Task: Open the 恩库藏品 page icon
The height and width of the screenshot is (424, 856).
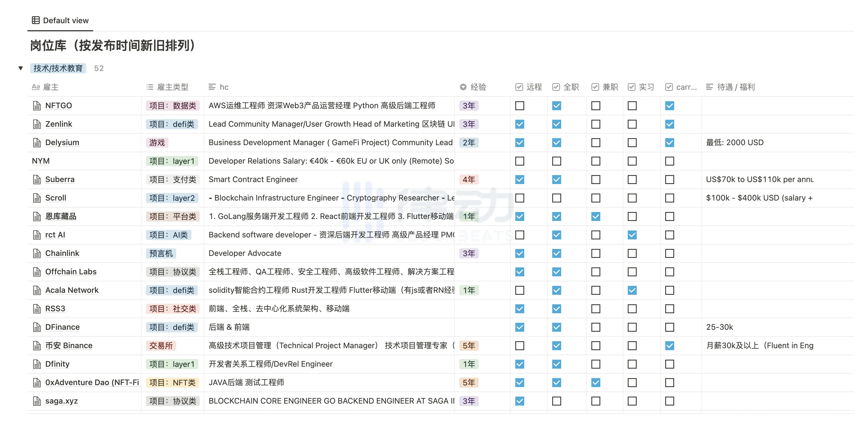Action: [x=37, y=217]
